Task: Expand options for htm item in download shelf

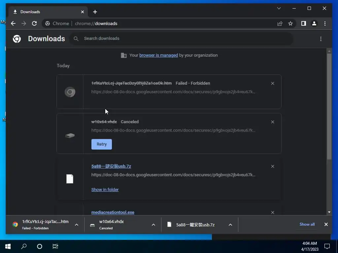Action: tap(77, 225)
